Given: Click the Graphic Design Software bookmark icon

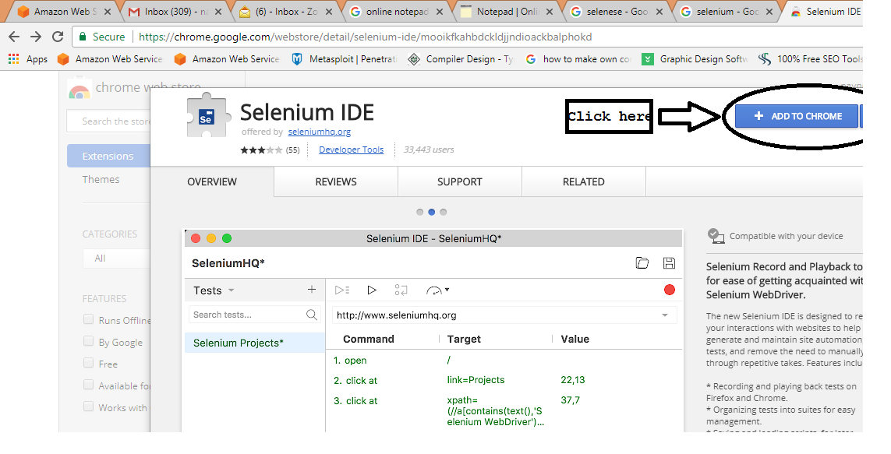Looking at the screenshot, I should click(647, 59).
